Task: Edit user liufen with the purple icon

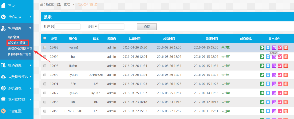Action: pos(274,66)
